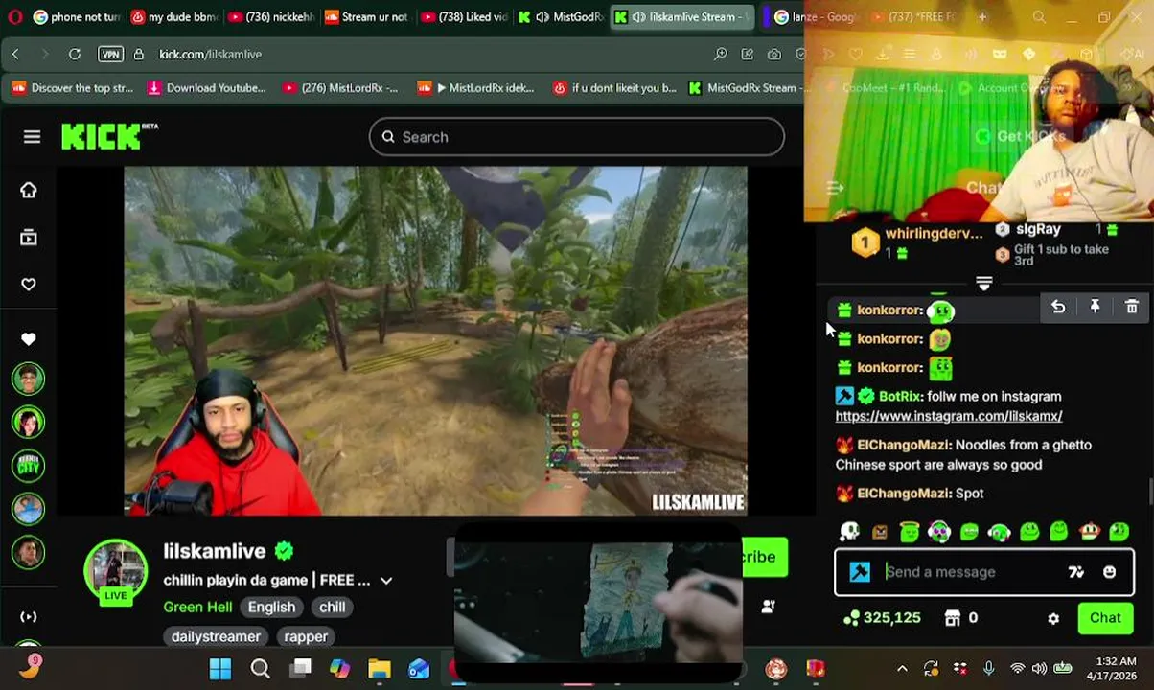Click the dailystreamer tag

[x=216, y=636]
